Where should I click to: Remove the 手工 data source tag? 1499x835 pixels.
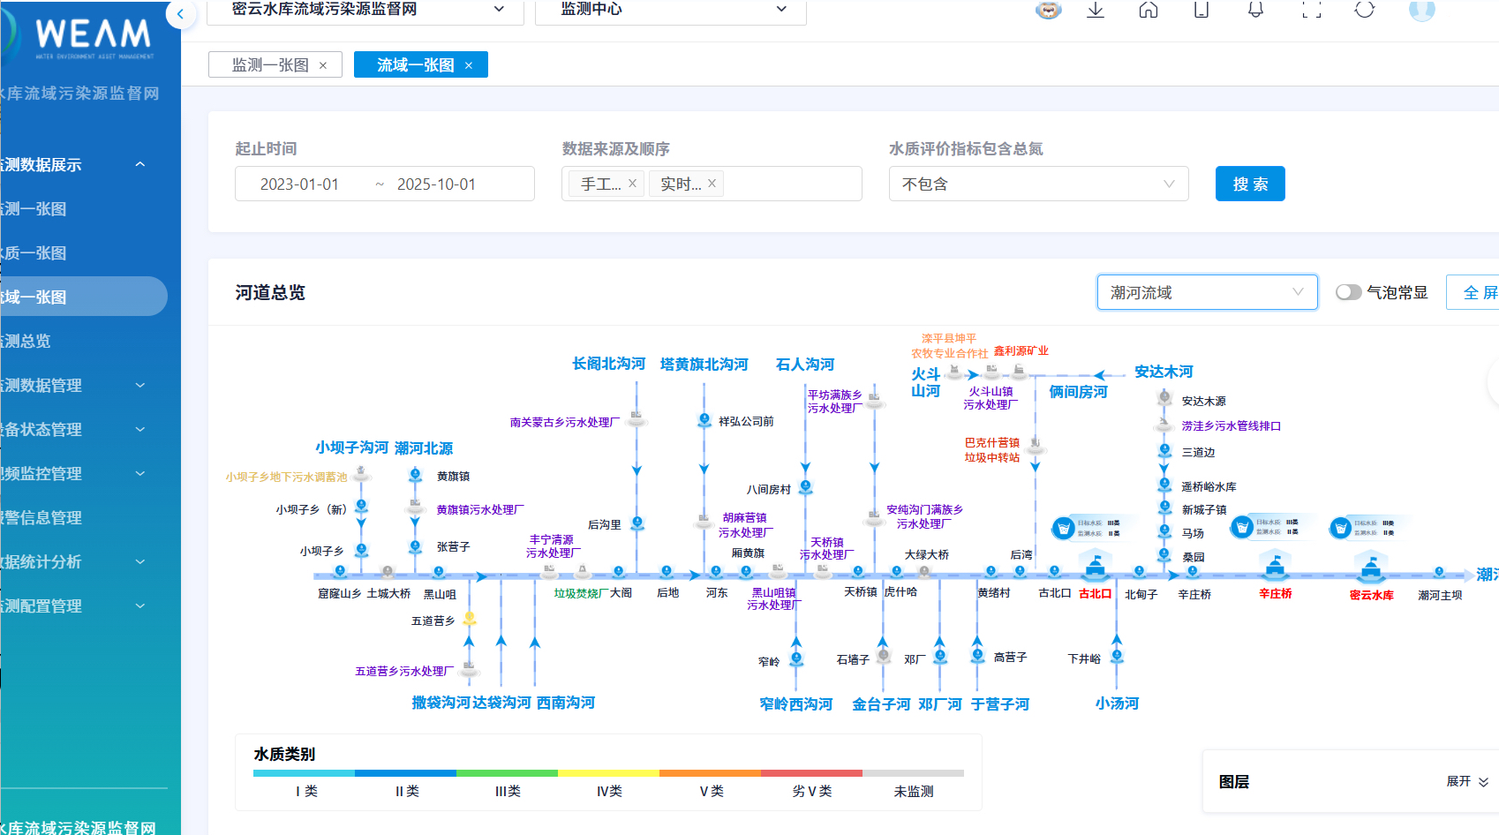(632, 184)
